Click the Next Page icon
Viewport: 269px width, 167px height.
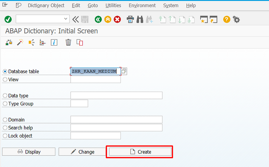[x=182, y=19]
